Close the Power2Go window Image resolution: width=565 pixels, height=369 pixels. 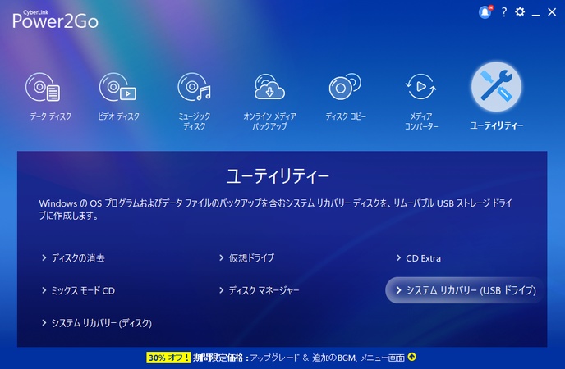(x=552, y=12)
